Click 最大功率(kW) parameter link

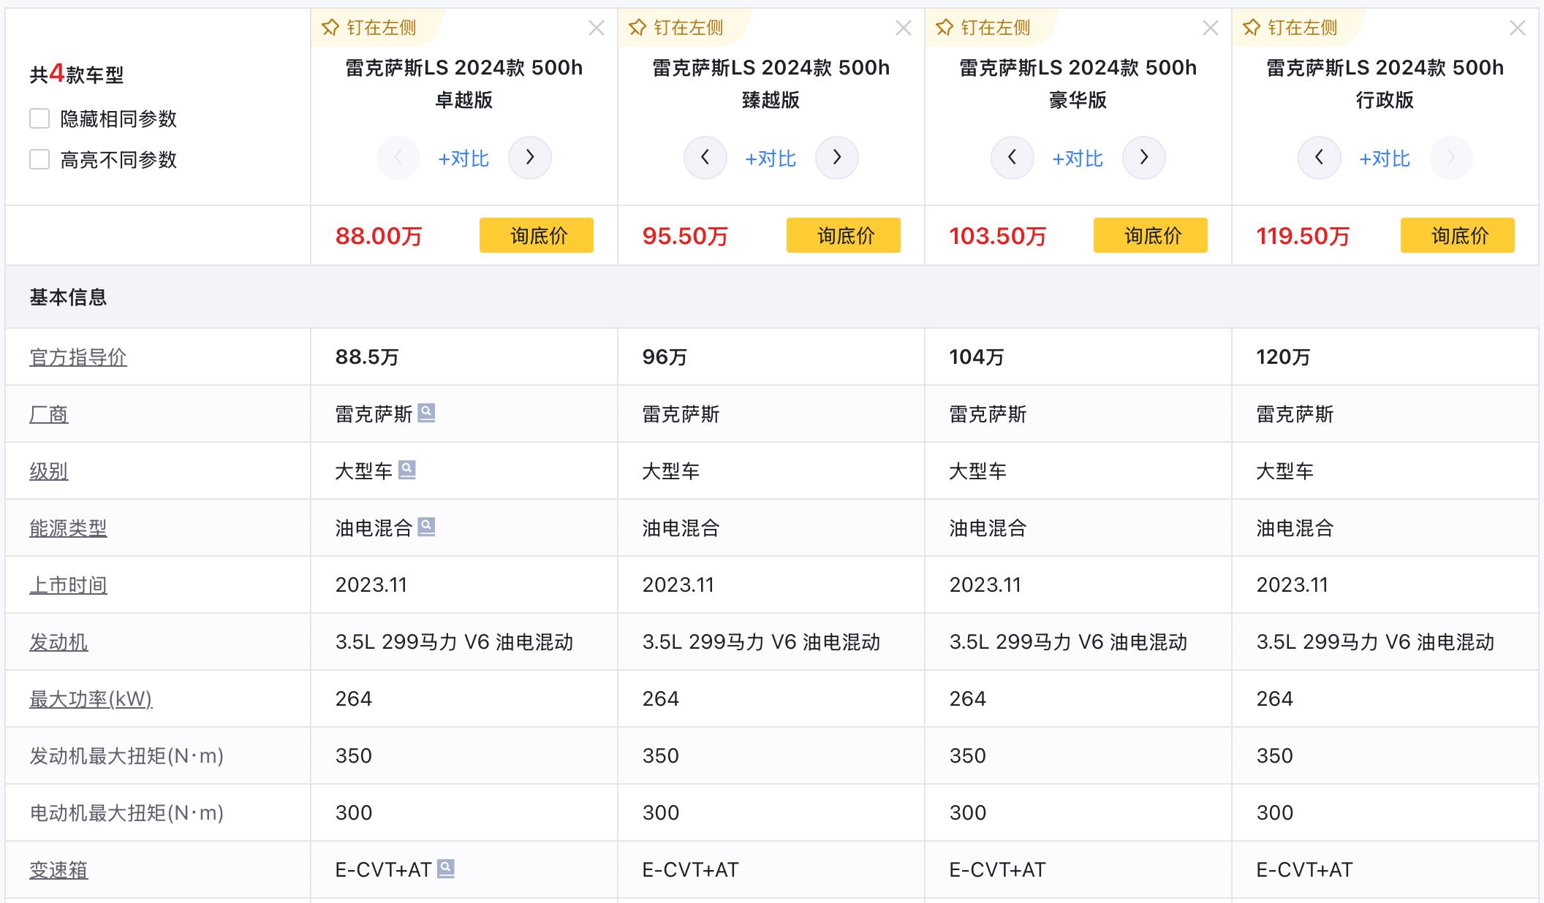click(91, 699)
